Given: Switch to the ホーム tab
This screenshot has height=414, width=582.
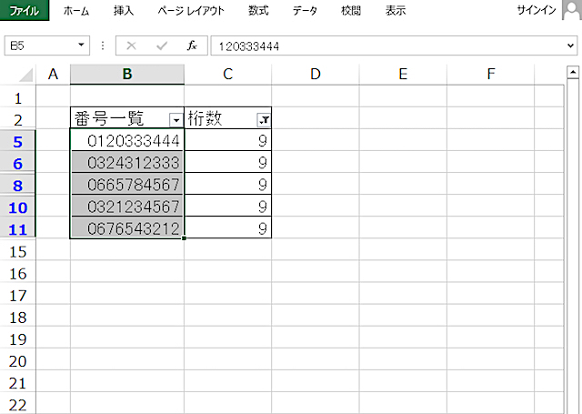Looking at the screenshot, I should tap(76, 11).
